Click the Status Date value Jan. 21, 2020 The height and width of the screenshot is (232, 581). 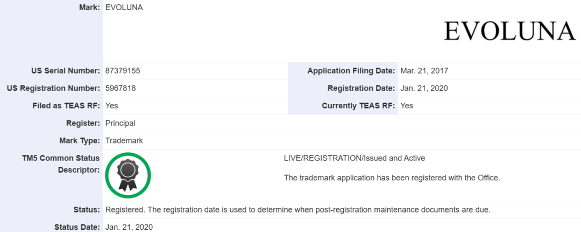click(x=129, y=227)
